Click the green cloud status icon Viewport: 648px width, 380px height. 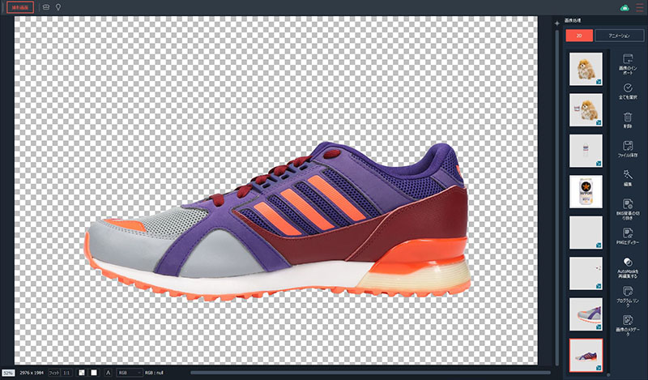[x=625, y=7]
